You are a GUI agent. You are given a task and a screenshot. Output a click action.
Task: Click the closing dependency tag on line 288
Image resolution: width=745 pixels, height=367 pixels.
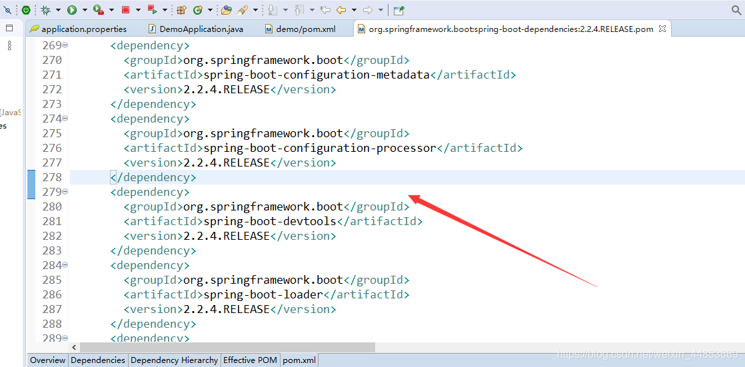pyautogui.click(x=153, y=324)
